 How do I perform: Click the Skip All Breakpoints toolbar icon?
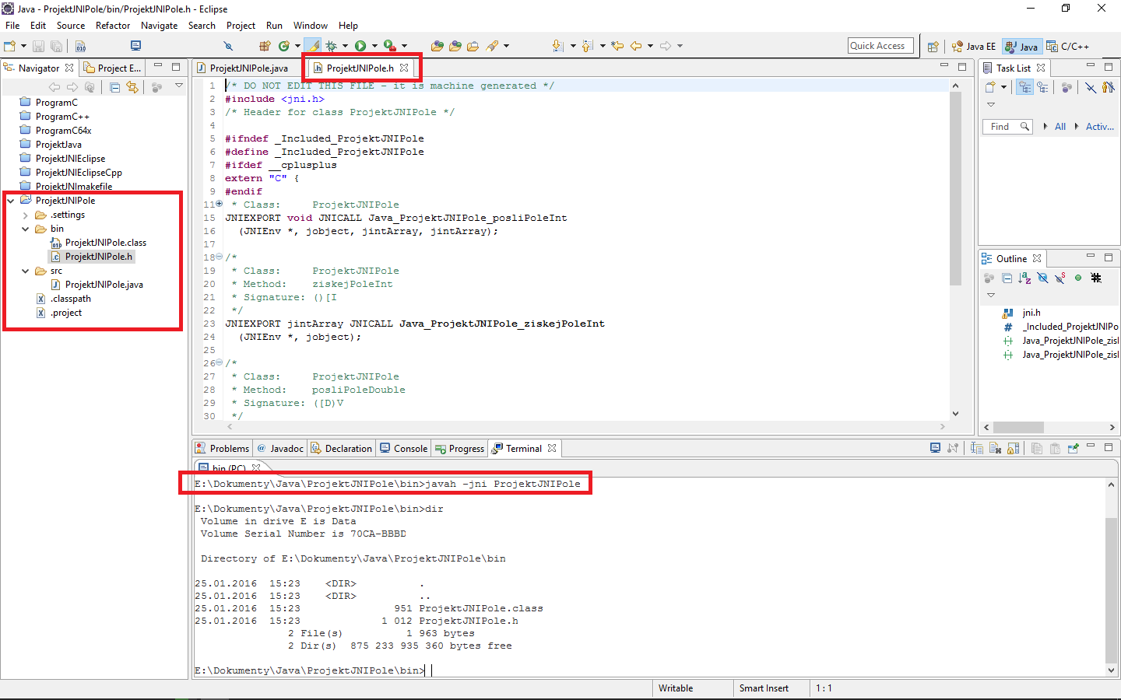[228, 45]
